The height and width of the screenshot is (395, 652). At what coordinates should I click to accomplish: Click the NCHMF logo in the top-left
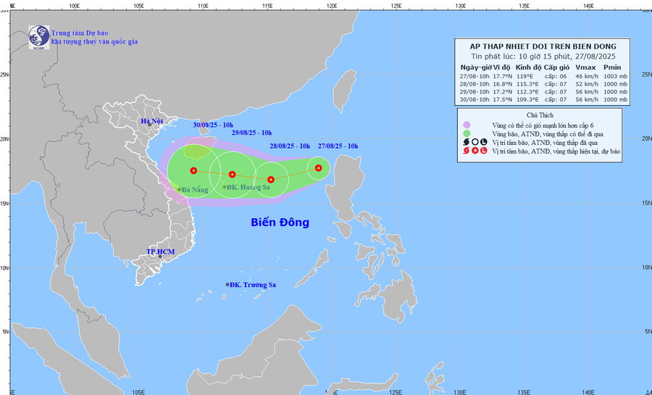point(38,37)
